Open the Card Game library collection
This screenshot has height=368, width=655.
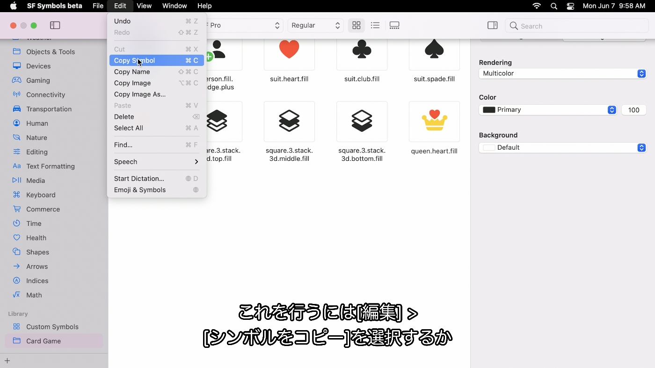54,341
